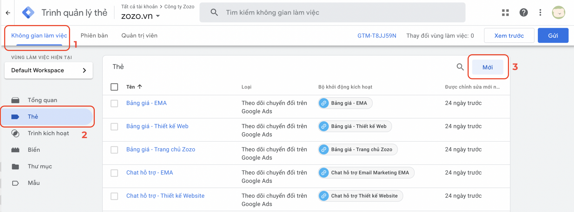Focus the workspace search field
Viewport: 574px width, 212px height.
coord(332,13)
